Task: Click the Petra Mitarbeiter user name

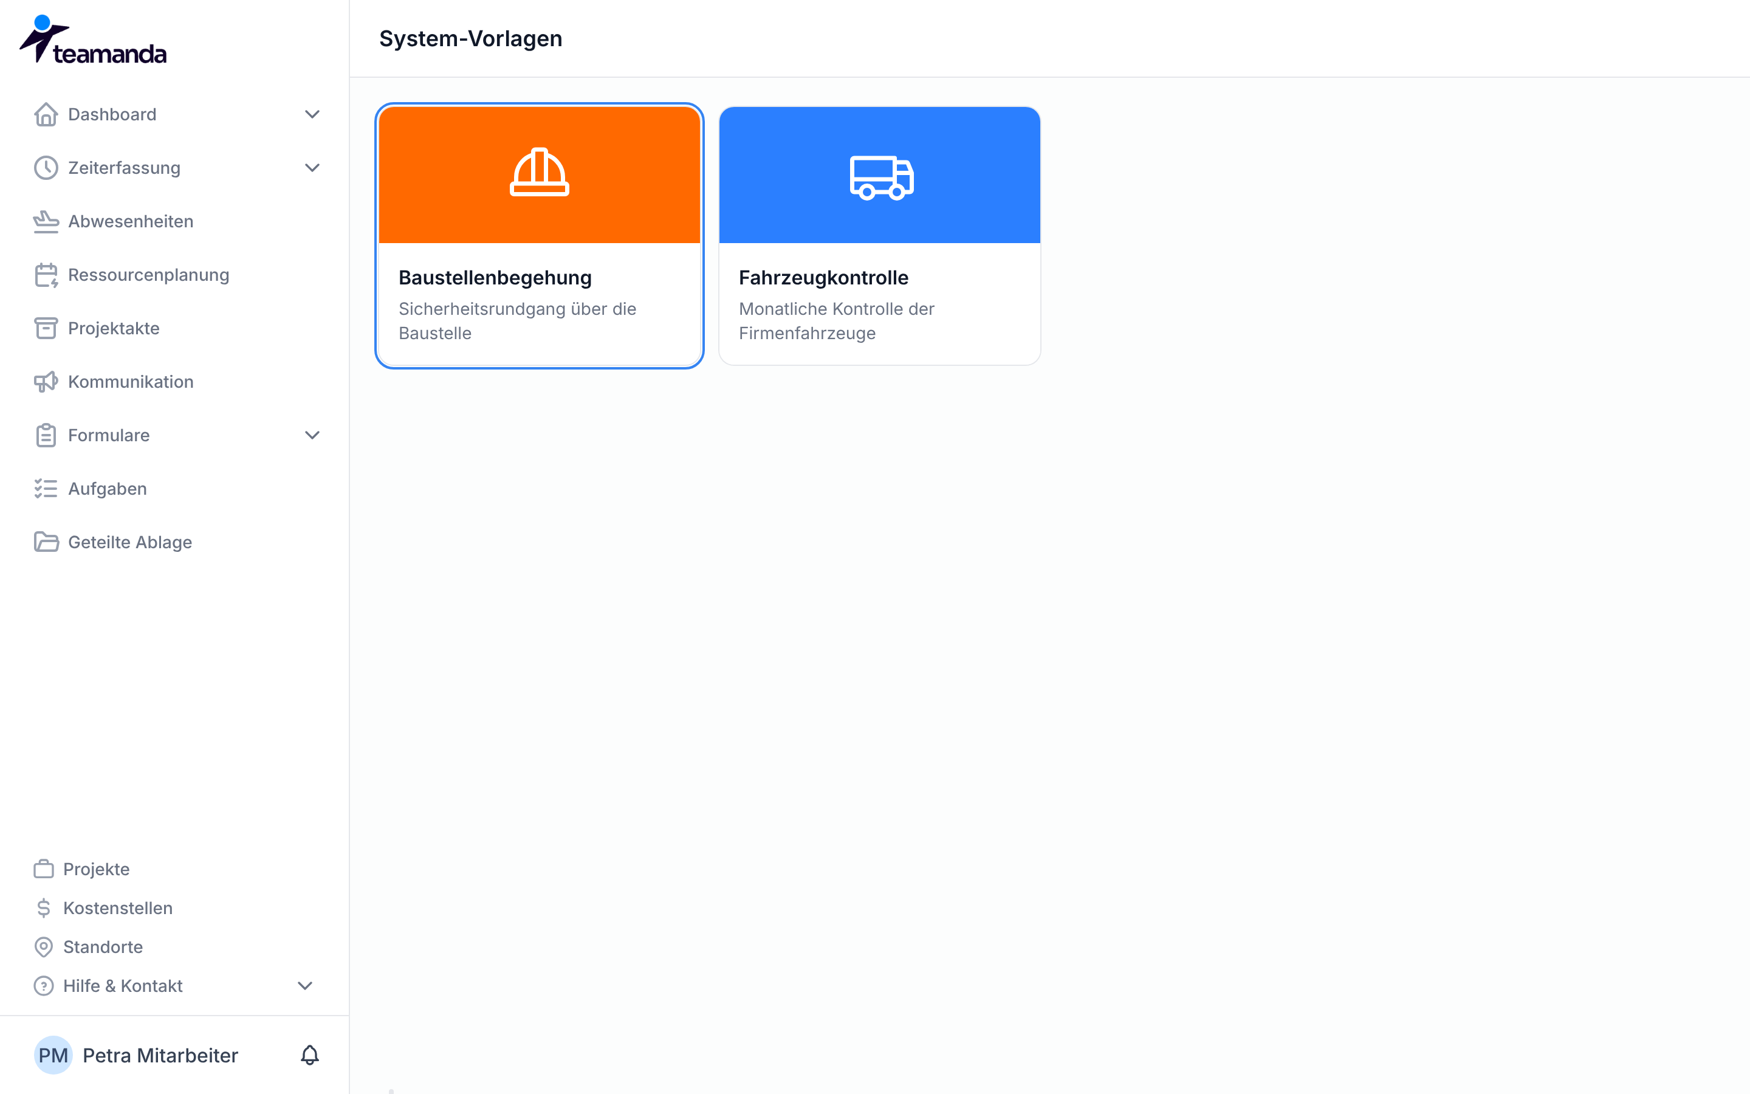Action: (x=160, y=1056)
